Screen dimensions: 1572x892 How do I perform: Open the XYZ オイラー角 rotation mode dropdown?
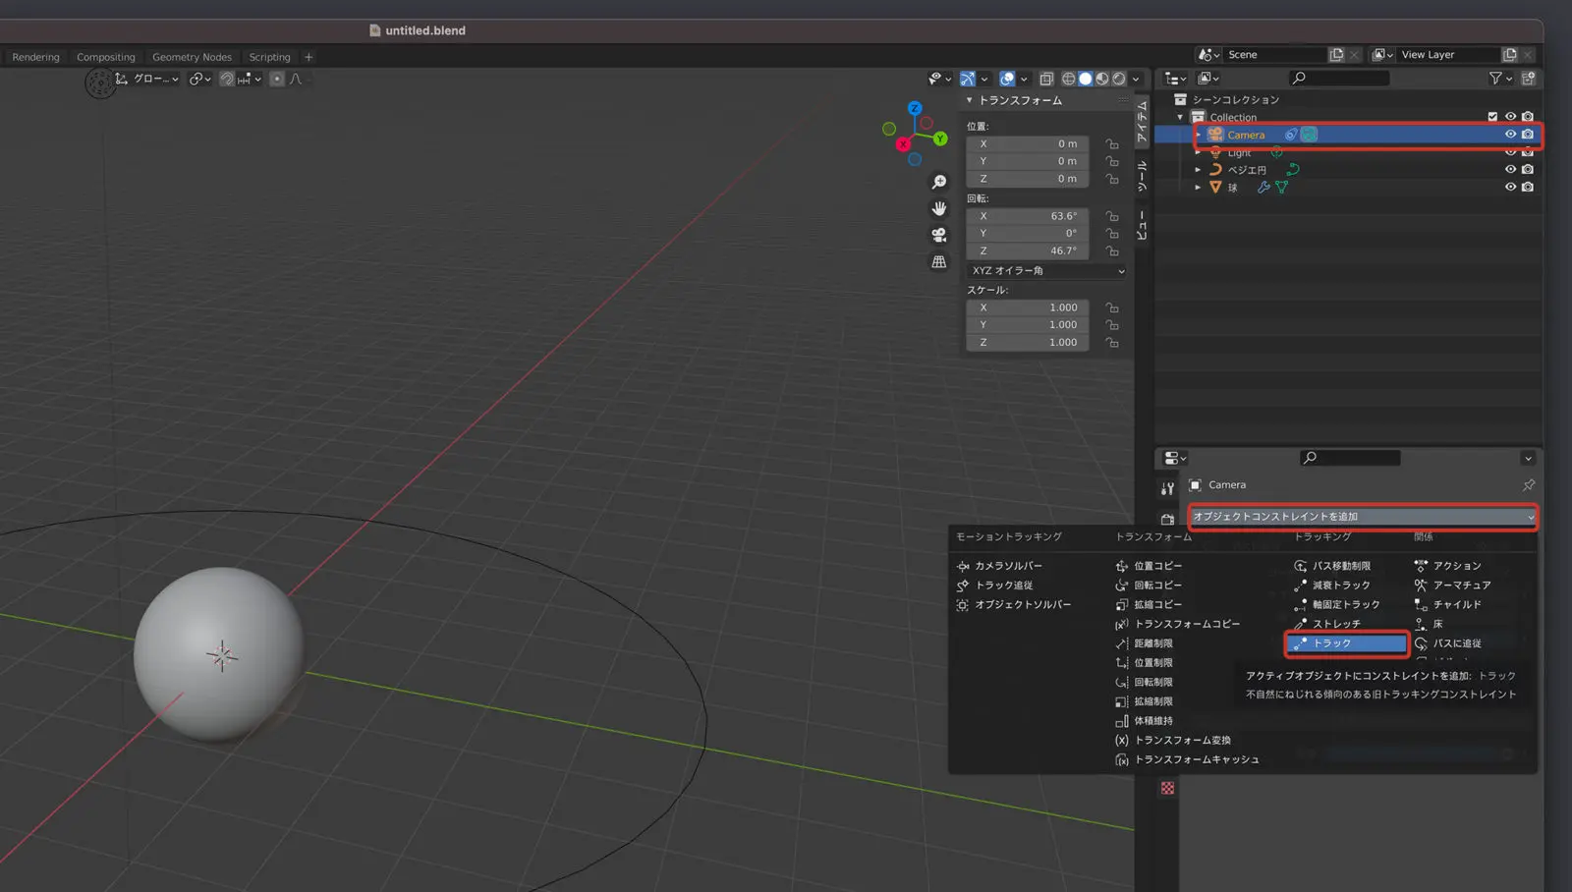[1047, 271]
